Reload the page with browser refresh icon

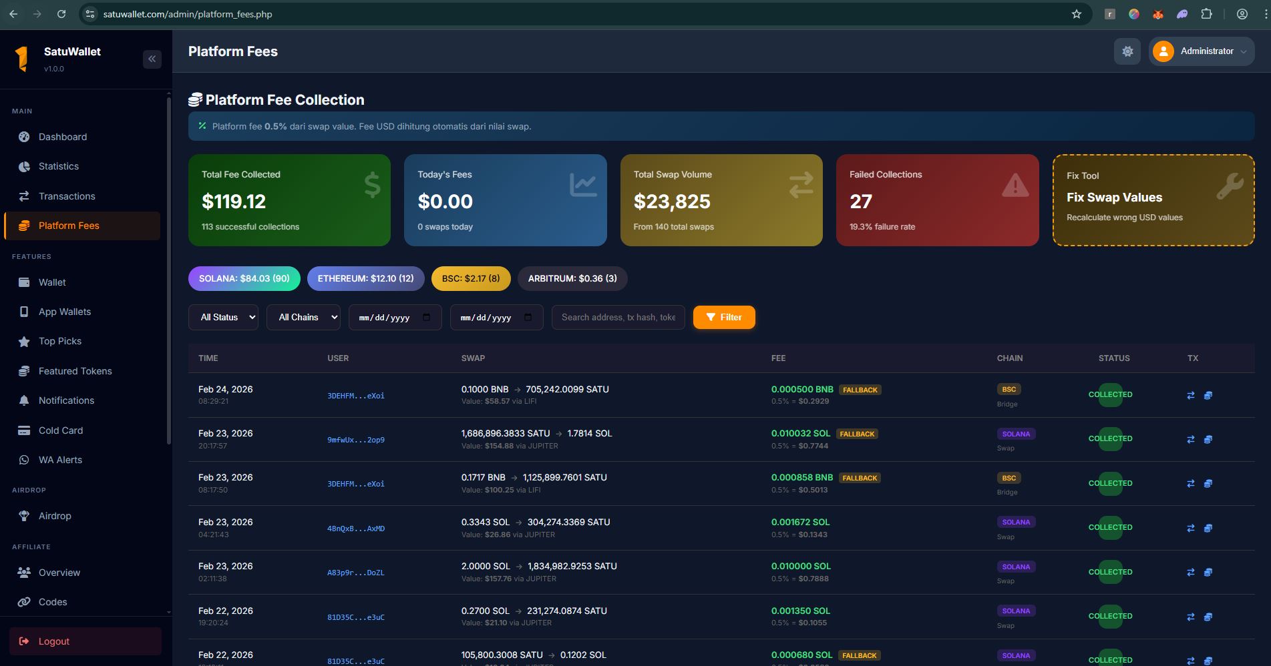(x=61, y=14)
